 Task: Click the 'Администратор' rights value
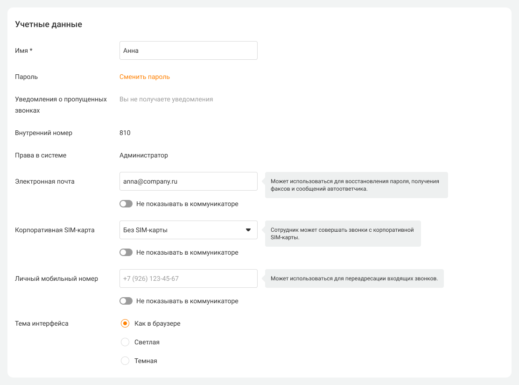[144, 155]
